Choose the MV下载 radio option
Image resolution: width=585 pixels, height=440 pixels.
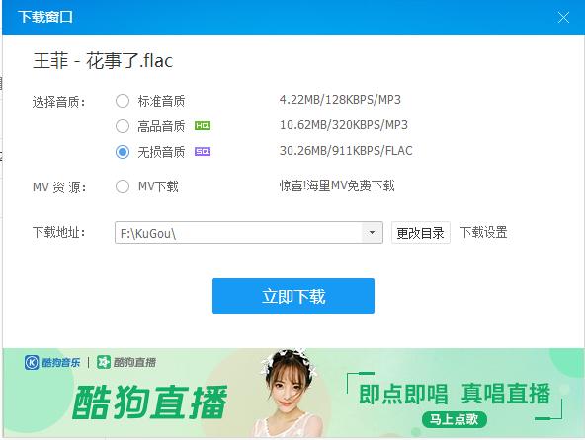(123, 186)
